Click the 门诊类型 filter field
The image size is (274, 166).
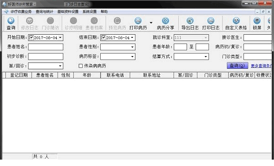258,57
